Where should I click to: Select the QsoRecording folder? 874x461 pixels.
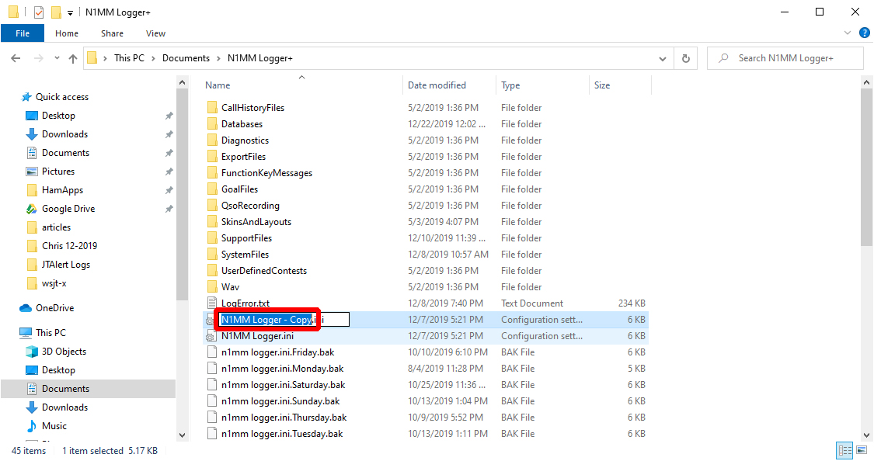pyautogui.click(x=250, y=206)
